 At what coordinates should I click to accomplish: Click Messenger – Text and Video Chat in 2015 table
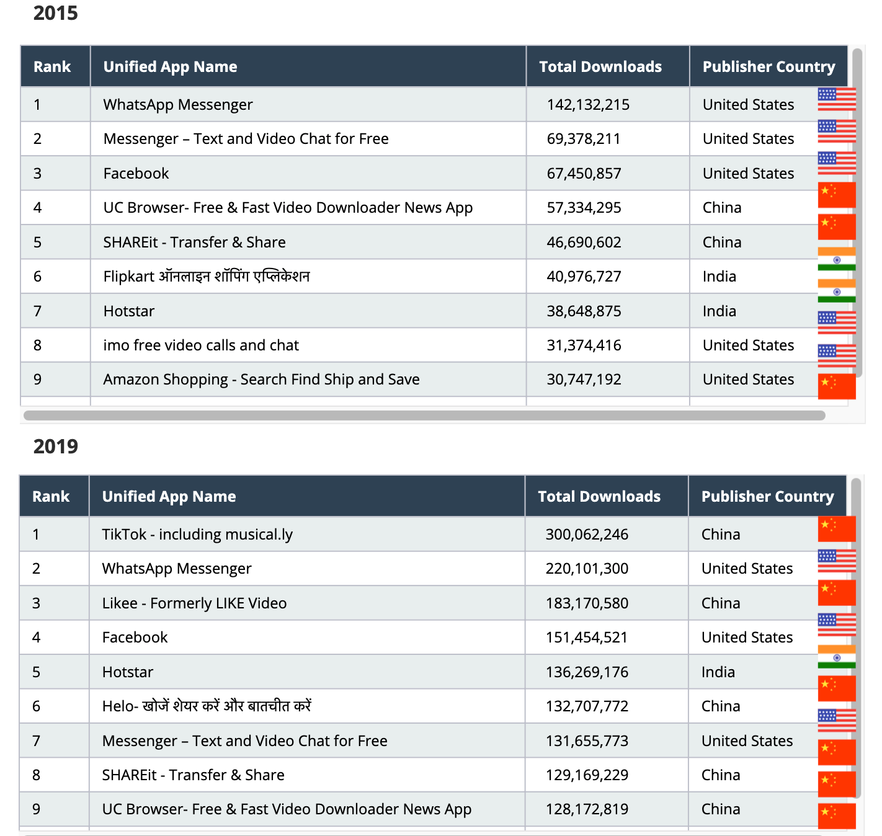[x=246, y=139]
